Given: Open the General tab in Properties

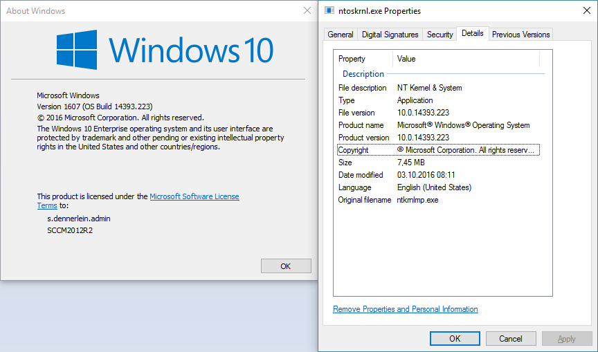Looking at the screenshot, I should point(341,35).
